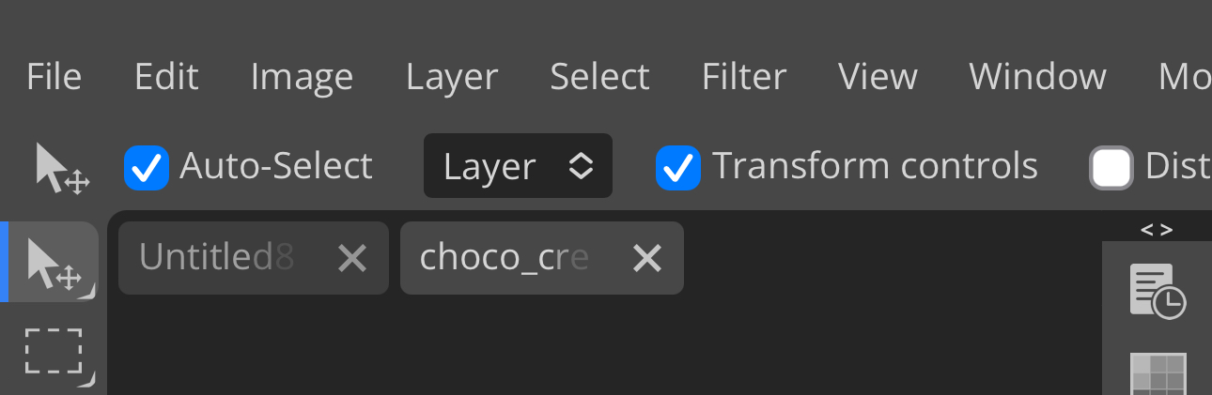Open the Edit menu
This screenshot has height=395, width=1212.
[166, 77]
